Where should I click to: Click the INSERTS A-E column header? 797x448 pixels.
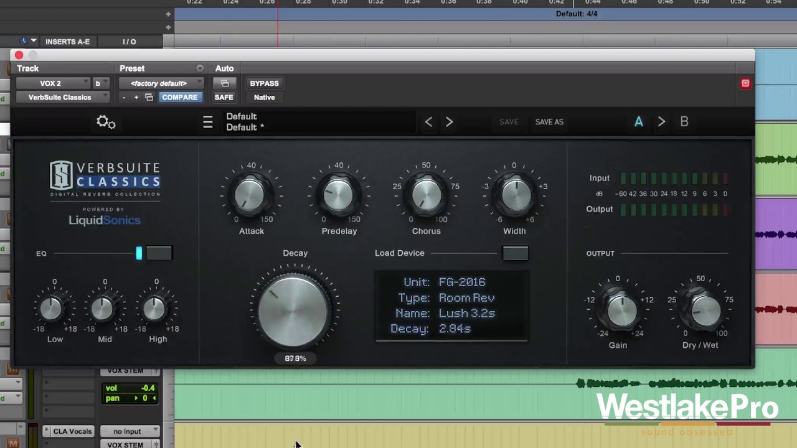coord(67,42)
